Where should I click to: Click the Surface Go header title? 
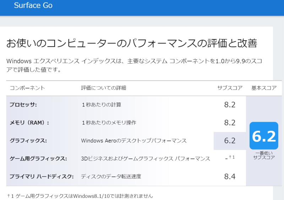pyautogui.click(x=33, y=5)
